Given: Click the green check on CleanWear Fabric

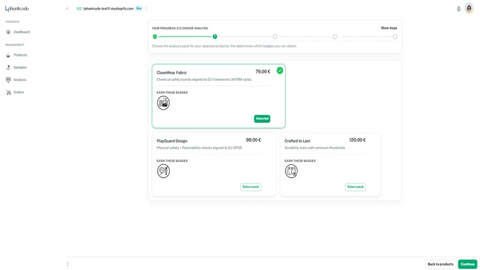Looking at the screenshot, I should [280, 71].
